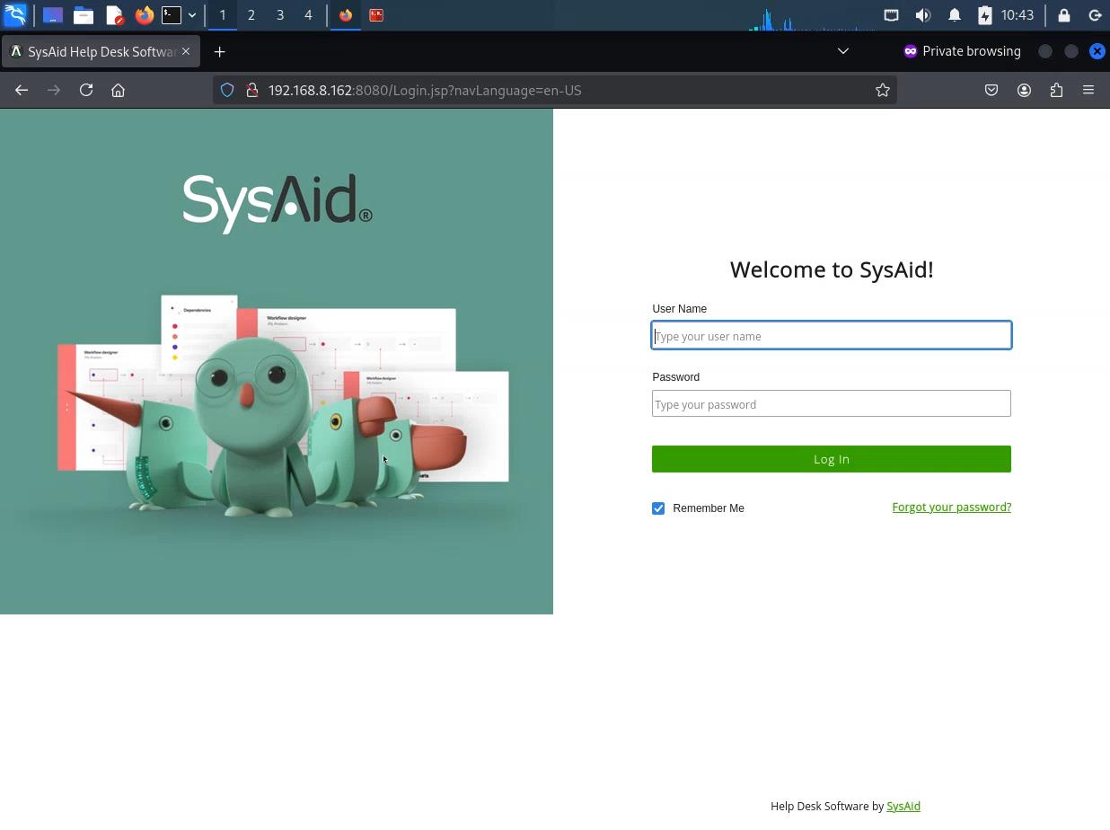Expand the list all tabs chevron
The height and width of the screenshot is (830, 1110).
tap(842, 51)
